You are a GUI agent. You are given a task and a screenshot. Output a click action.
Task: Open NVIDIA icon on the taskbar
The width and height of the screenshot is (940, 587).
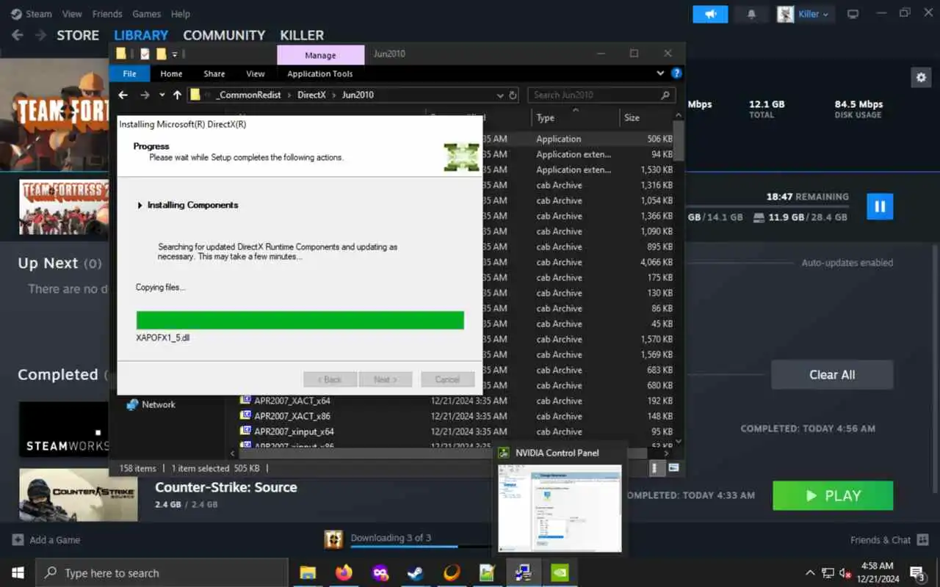560,573
